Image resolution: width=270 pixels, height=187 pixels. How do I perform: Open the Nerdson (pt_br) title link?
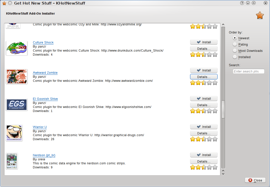tap(44, 155)
